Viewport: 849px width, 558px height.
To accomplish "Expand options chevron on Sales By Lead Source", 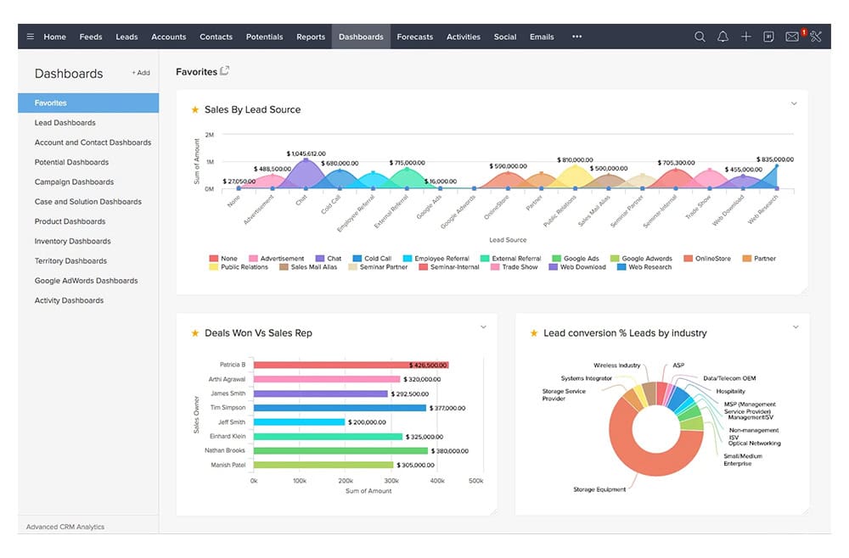I will point(794,103).
